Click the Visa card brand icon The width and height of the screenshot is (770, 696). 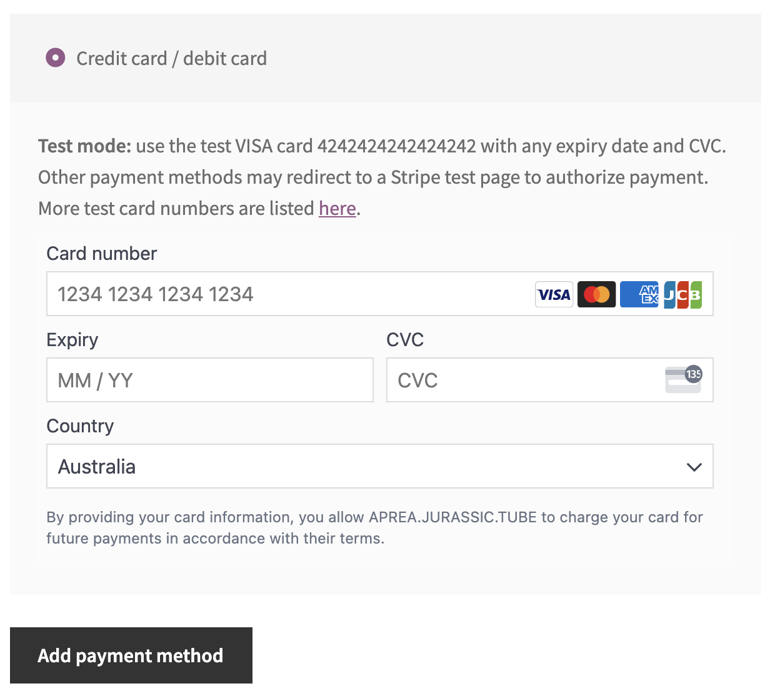click(x=554, y=294)
